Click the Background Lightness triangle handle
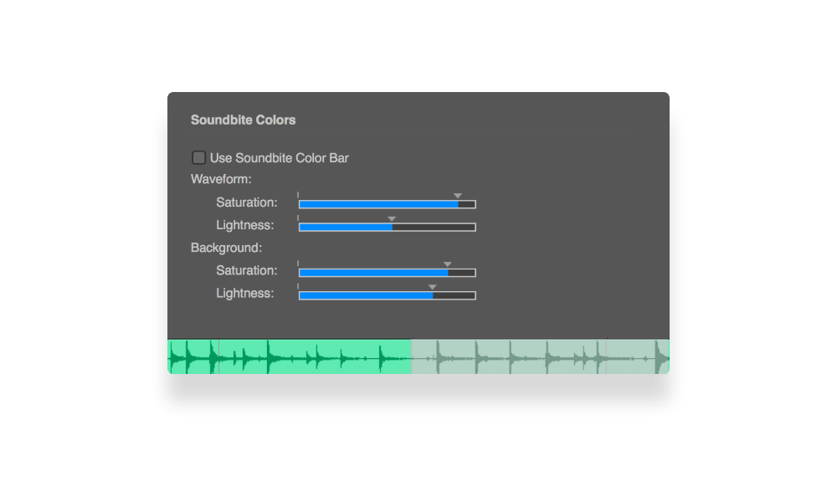This screenshot has height=502, width=837. (433, 287)
